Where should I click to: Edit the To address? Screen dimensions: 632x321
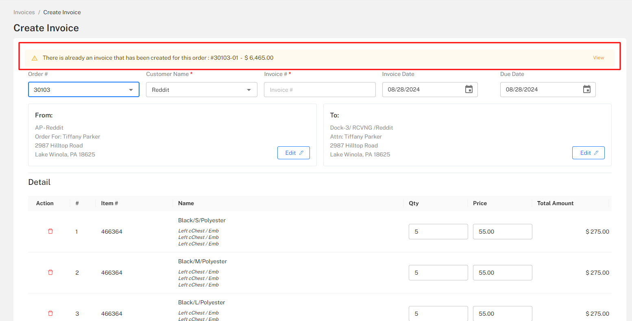coord(588,153)
